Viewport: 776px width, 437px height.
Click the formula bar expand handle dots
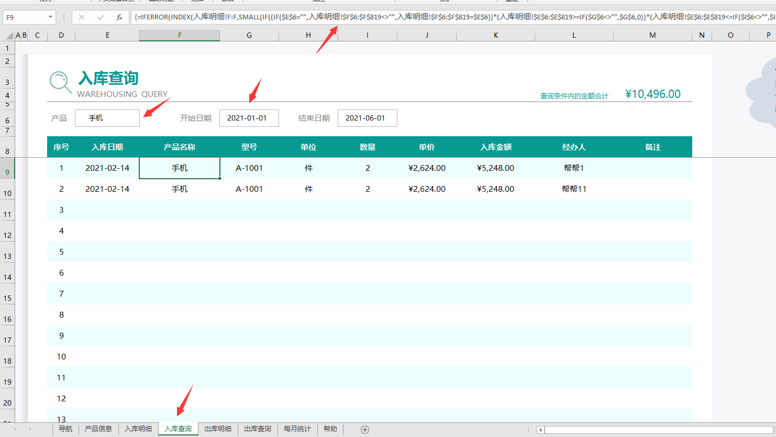pos(64,17)
